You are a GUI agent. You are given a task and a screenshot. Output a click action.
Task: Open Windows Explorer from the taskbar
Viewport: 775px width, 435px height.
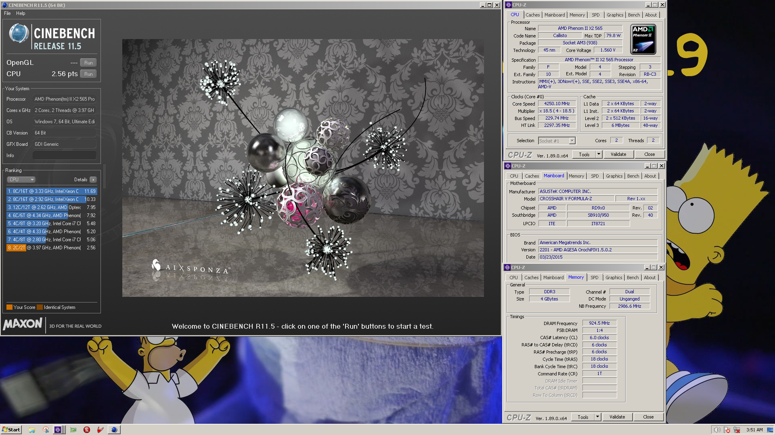[32, 430]
